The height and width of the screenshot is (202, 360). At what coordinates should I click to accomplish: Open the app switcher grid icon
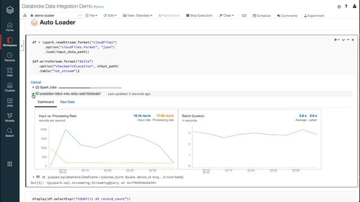coord(10,164)
